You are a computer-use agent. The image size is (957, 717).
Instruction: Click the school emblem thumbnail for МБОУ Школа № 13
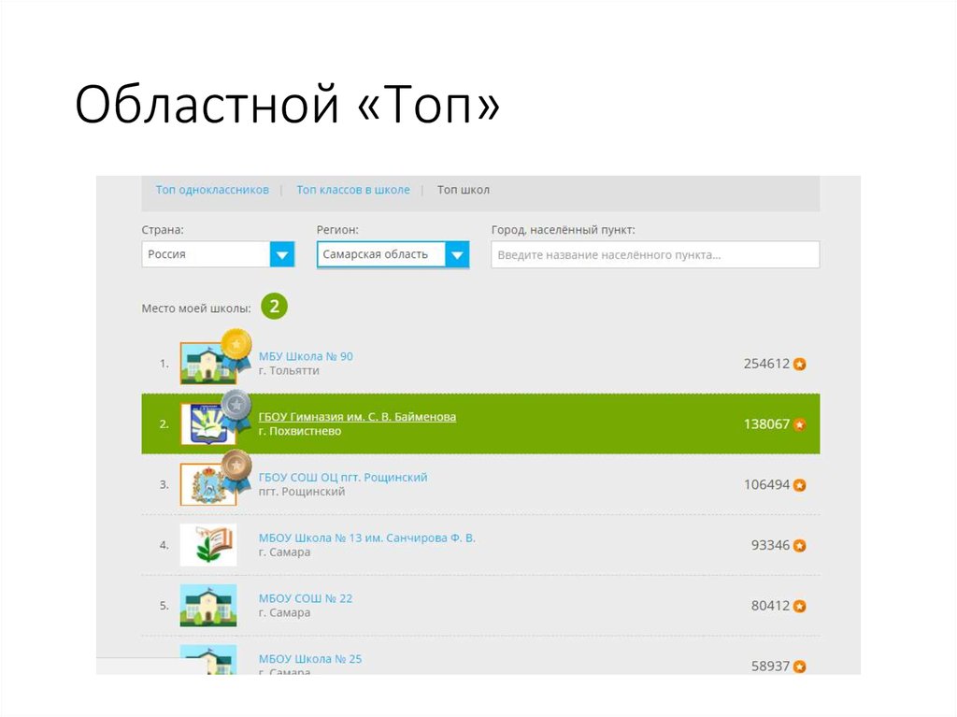click(208, 544)
